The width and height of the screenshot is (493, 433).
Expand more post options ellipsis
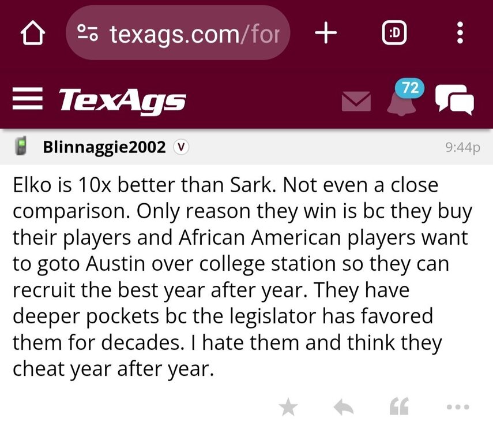point(458,408)
